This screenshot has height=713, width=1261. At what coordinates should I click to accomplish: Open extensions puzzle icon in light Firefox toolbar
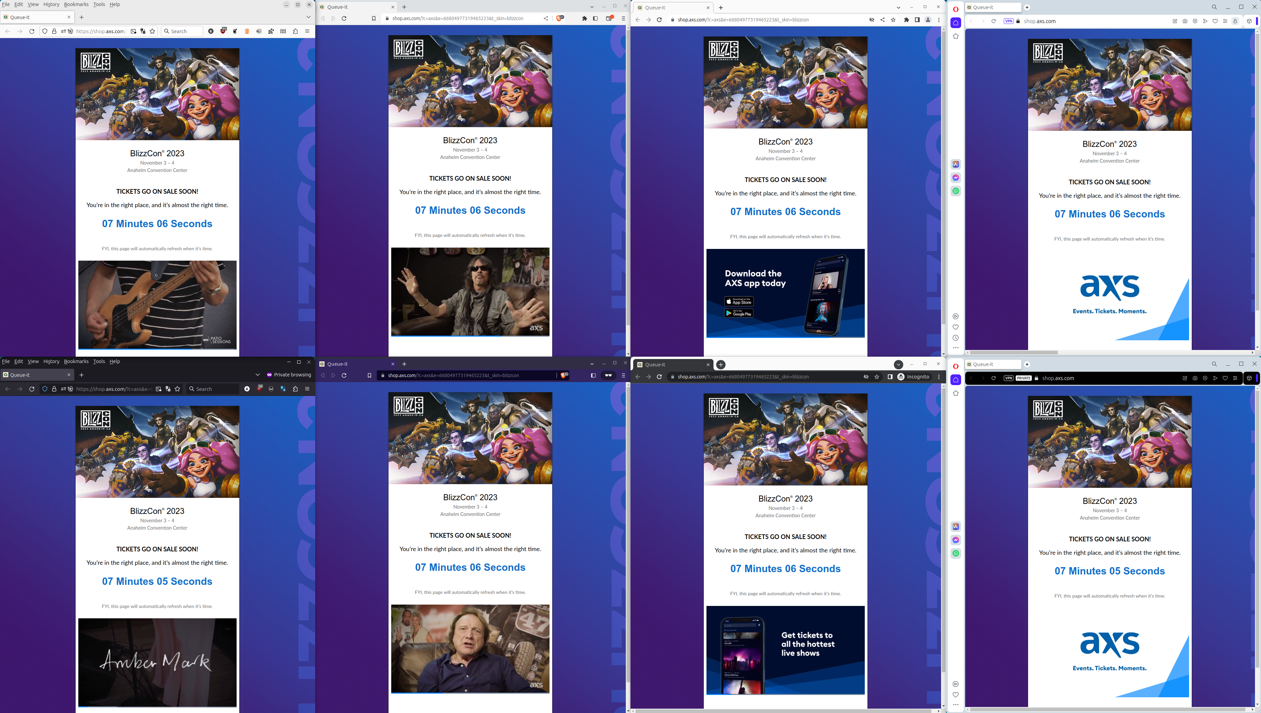point(295,31)
